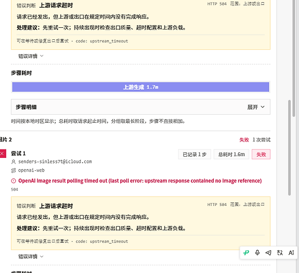Image resolution: width=299 pixels, height=273 pixels.
Task: Expand 错误详情 under 图片 2 attempt
Action: click(31, 257)
